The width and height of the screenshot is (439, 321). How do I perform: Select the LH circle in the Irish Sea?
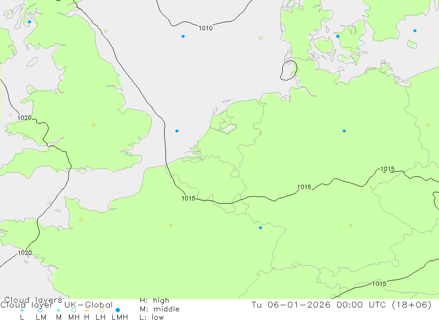point(11,115)
